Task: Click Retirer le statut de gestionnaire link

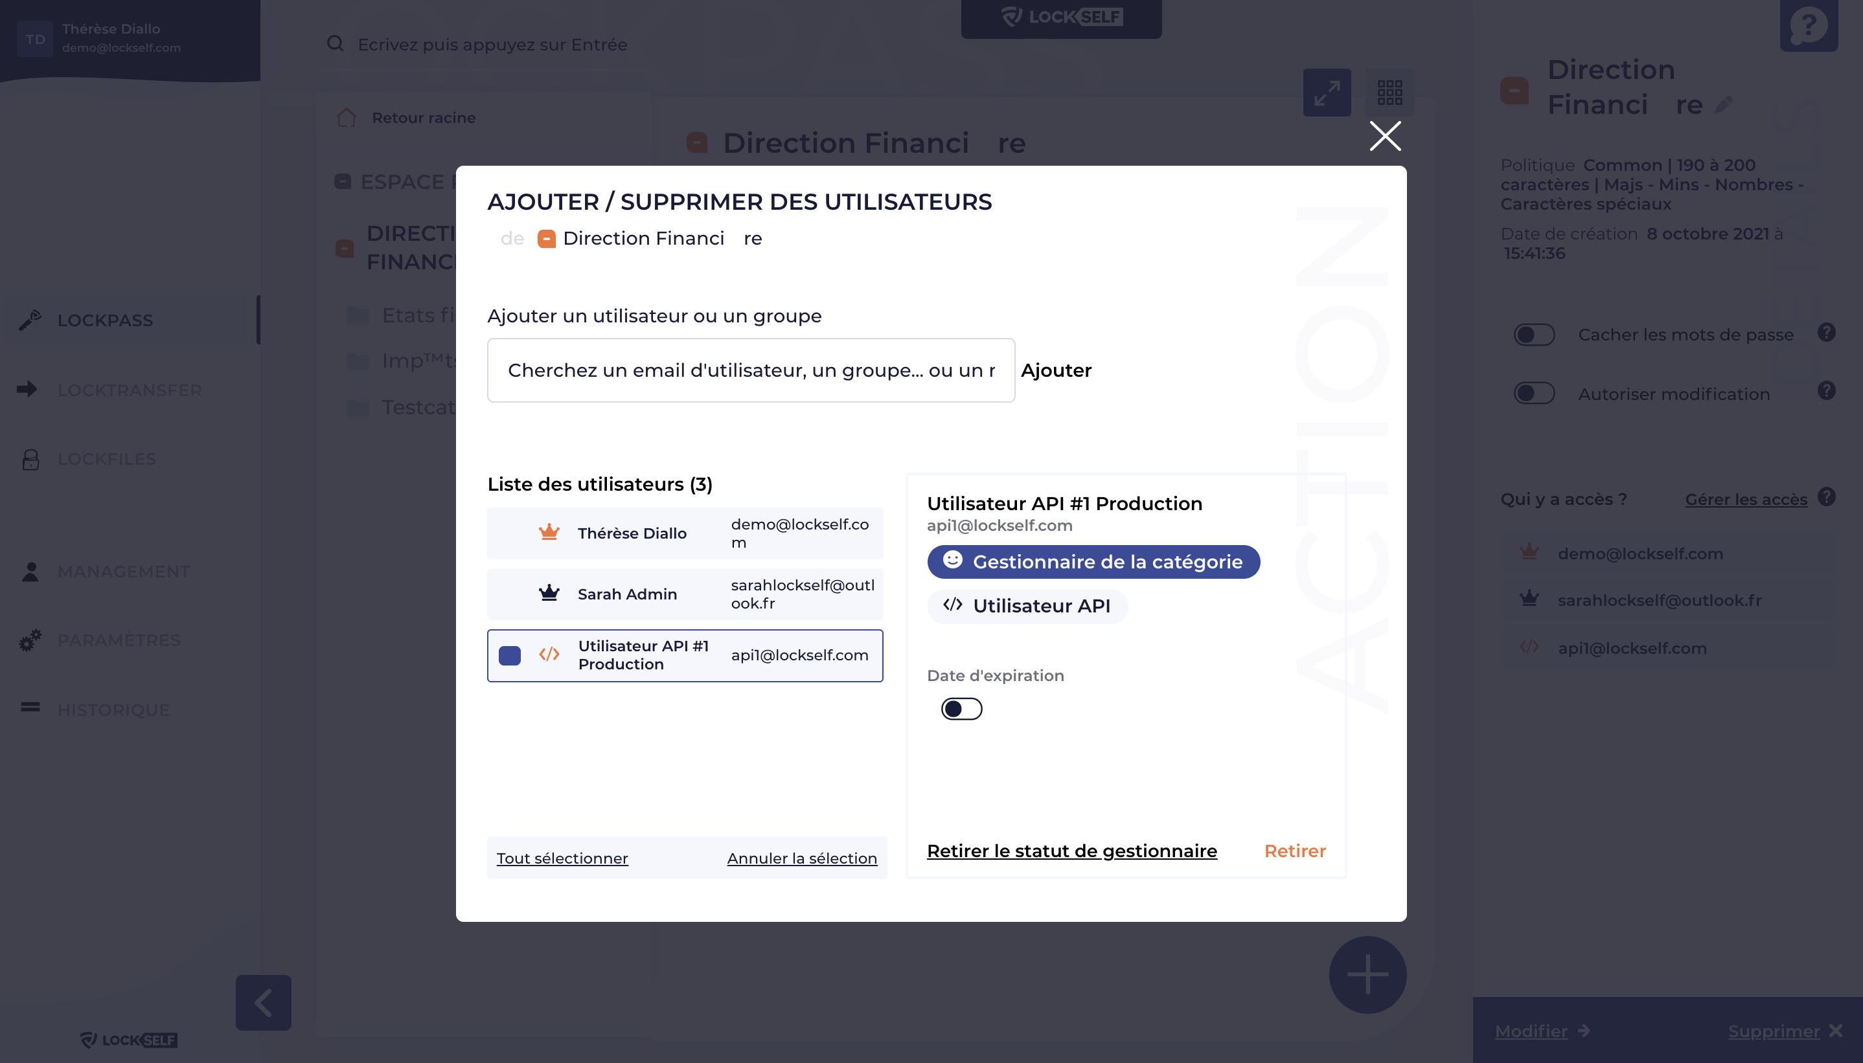Action: [1071, 851]
